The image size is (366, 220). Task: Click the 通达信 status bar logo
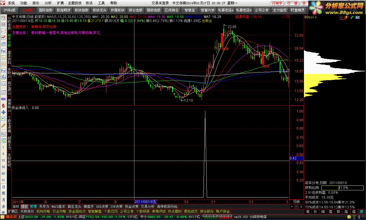[x=11, y=217]
